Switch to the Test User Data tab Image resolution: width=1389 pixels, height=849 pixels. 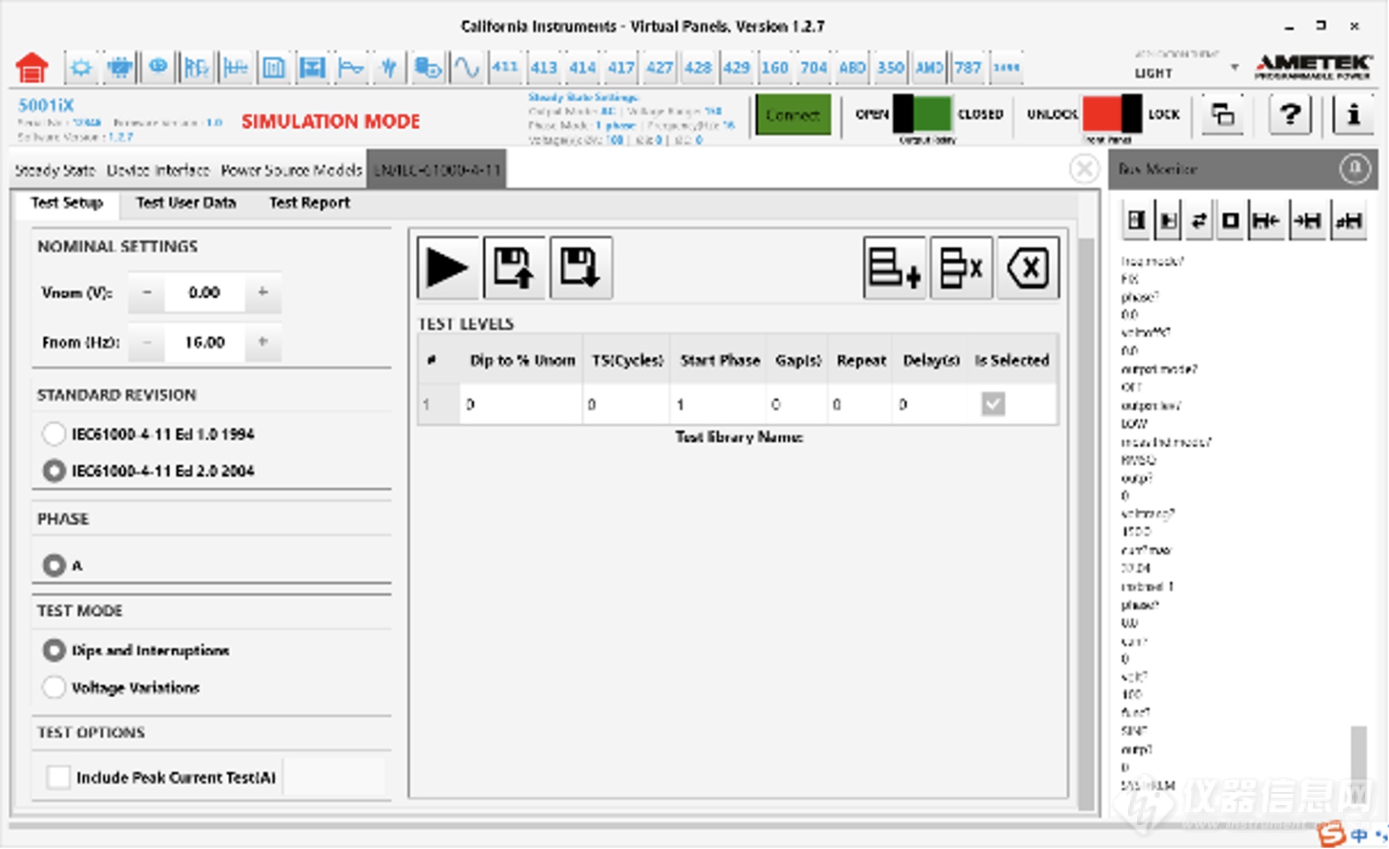(x=186, y=202)
